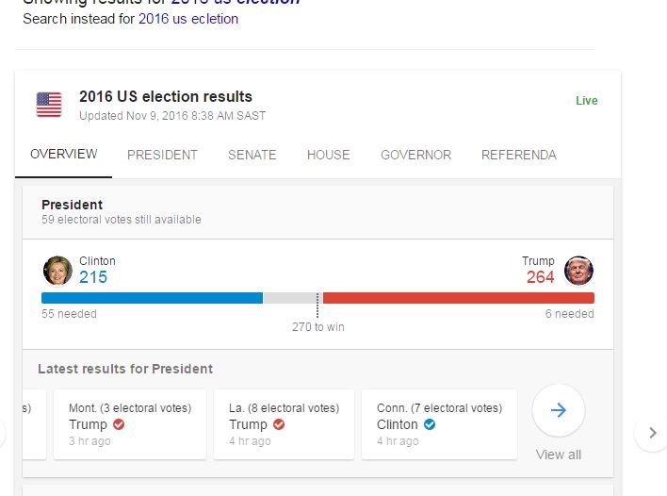Switch to the PRESIDENT tab
Image resolution: width=667 pixels, height=496 pixels.
coord(162,155)
